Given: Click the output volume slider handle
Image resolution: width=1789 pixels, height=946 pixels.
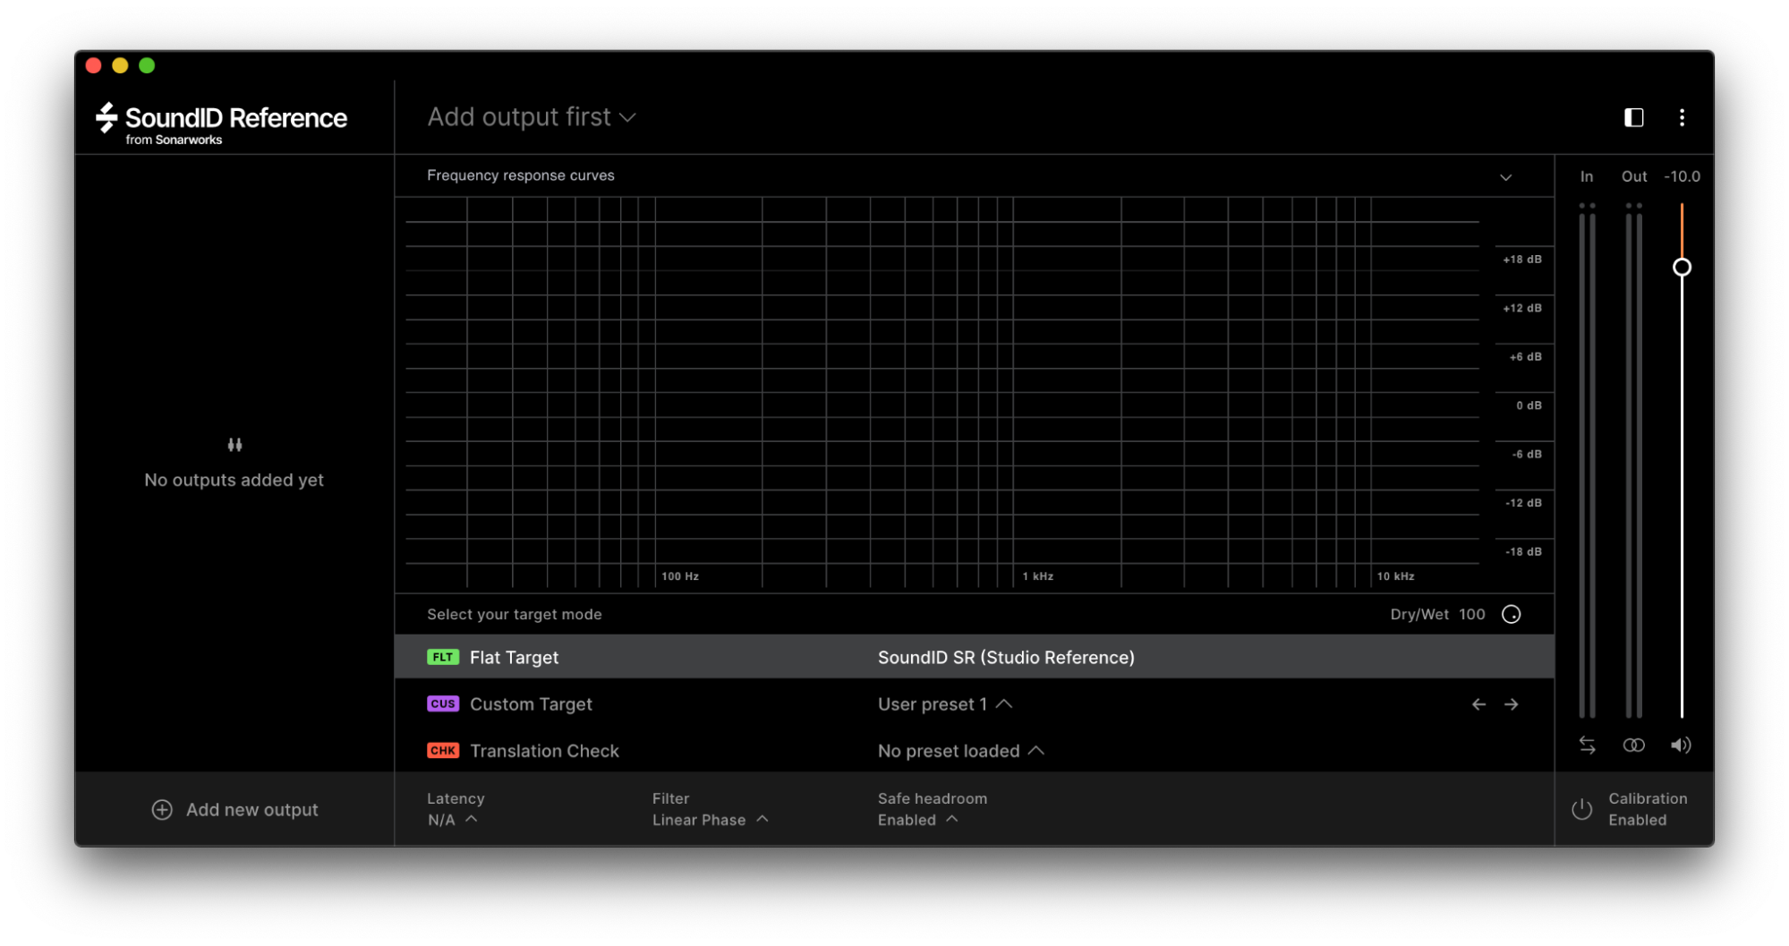Looking at the screenshot, I should 1682,268.
